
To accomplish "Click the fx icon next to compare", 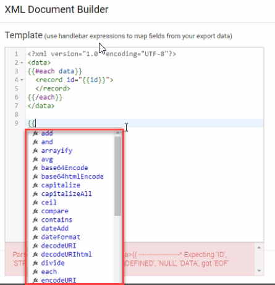I will (x=35, y=211).
